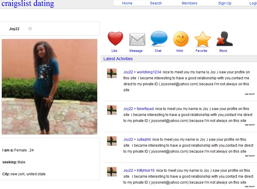The image size is (257, 189).
Task: Click the 'City: new york, united state' text
Action: coord(24,174)
